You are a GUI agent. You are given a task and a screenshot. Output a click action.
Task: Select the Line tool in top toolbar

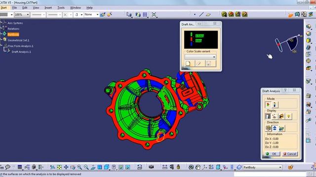(x=201, y=14)
